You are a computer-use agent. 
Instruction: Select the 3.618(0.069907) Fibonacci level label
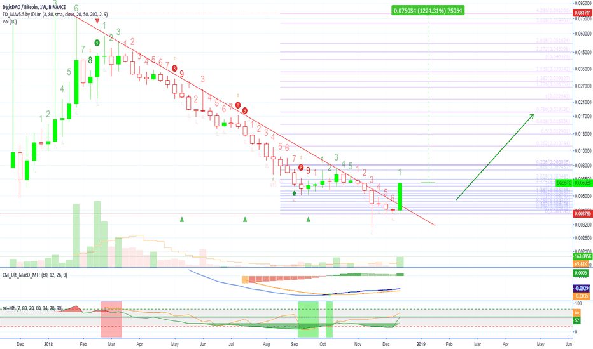coord(553,20)
